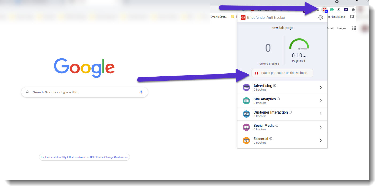Show info about Advertising trackers
This screenshot has height=191, width=380.
coord(275,86)
